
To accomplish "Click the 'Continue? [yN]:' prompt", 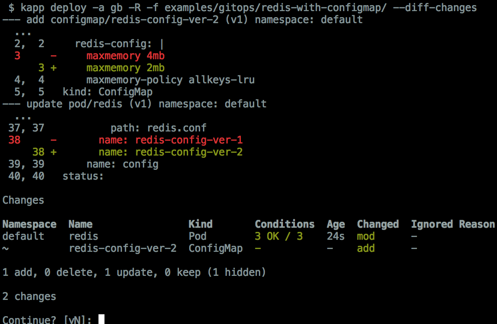I will point(47,319).
